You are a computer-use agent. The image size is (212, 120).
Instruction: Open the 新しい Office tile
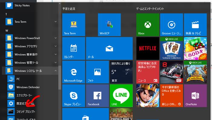(171, 96)
